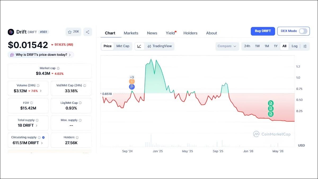Click the 26K watchlist count
Viewport: 318px width, 179px height.
coord(76,32)
